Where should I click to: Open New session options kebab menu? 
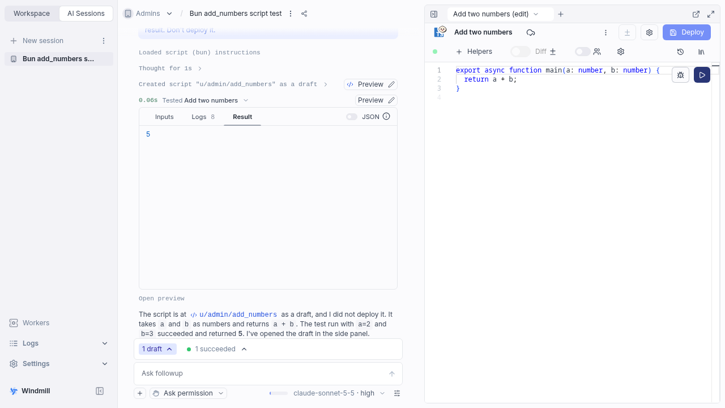(x=104, y=41)
